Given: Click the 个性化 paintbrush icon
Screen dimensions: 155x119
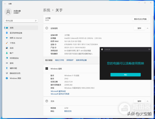Looking at the screenshot, I should click(x=7, y=43).
